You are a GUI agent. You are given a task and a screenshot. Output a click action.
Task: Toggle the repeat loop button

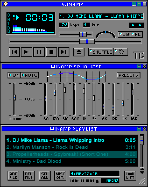click(x=121, y=52)
